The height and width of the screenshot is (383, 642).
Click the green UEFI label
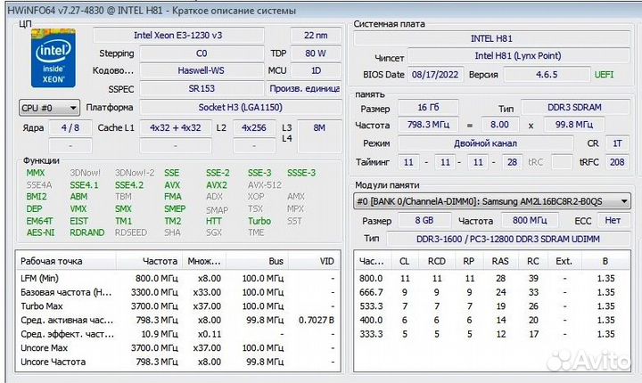point(608,74)
